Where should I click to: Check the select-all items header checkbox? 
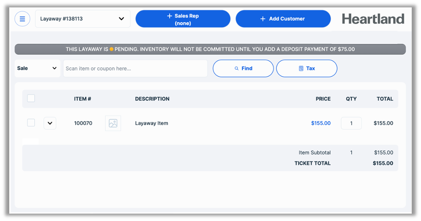(31, 98)
